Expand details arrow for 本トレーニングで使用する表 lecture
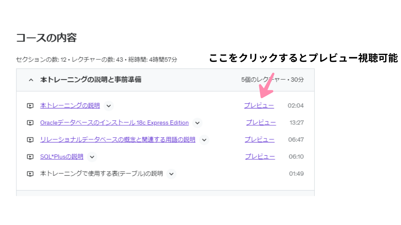401x225 pixels. 171,174
